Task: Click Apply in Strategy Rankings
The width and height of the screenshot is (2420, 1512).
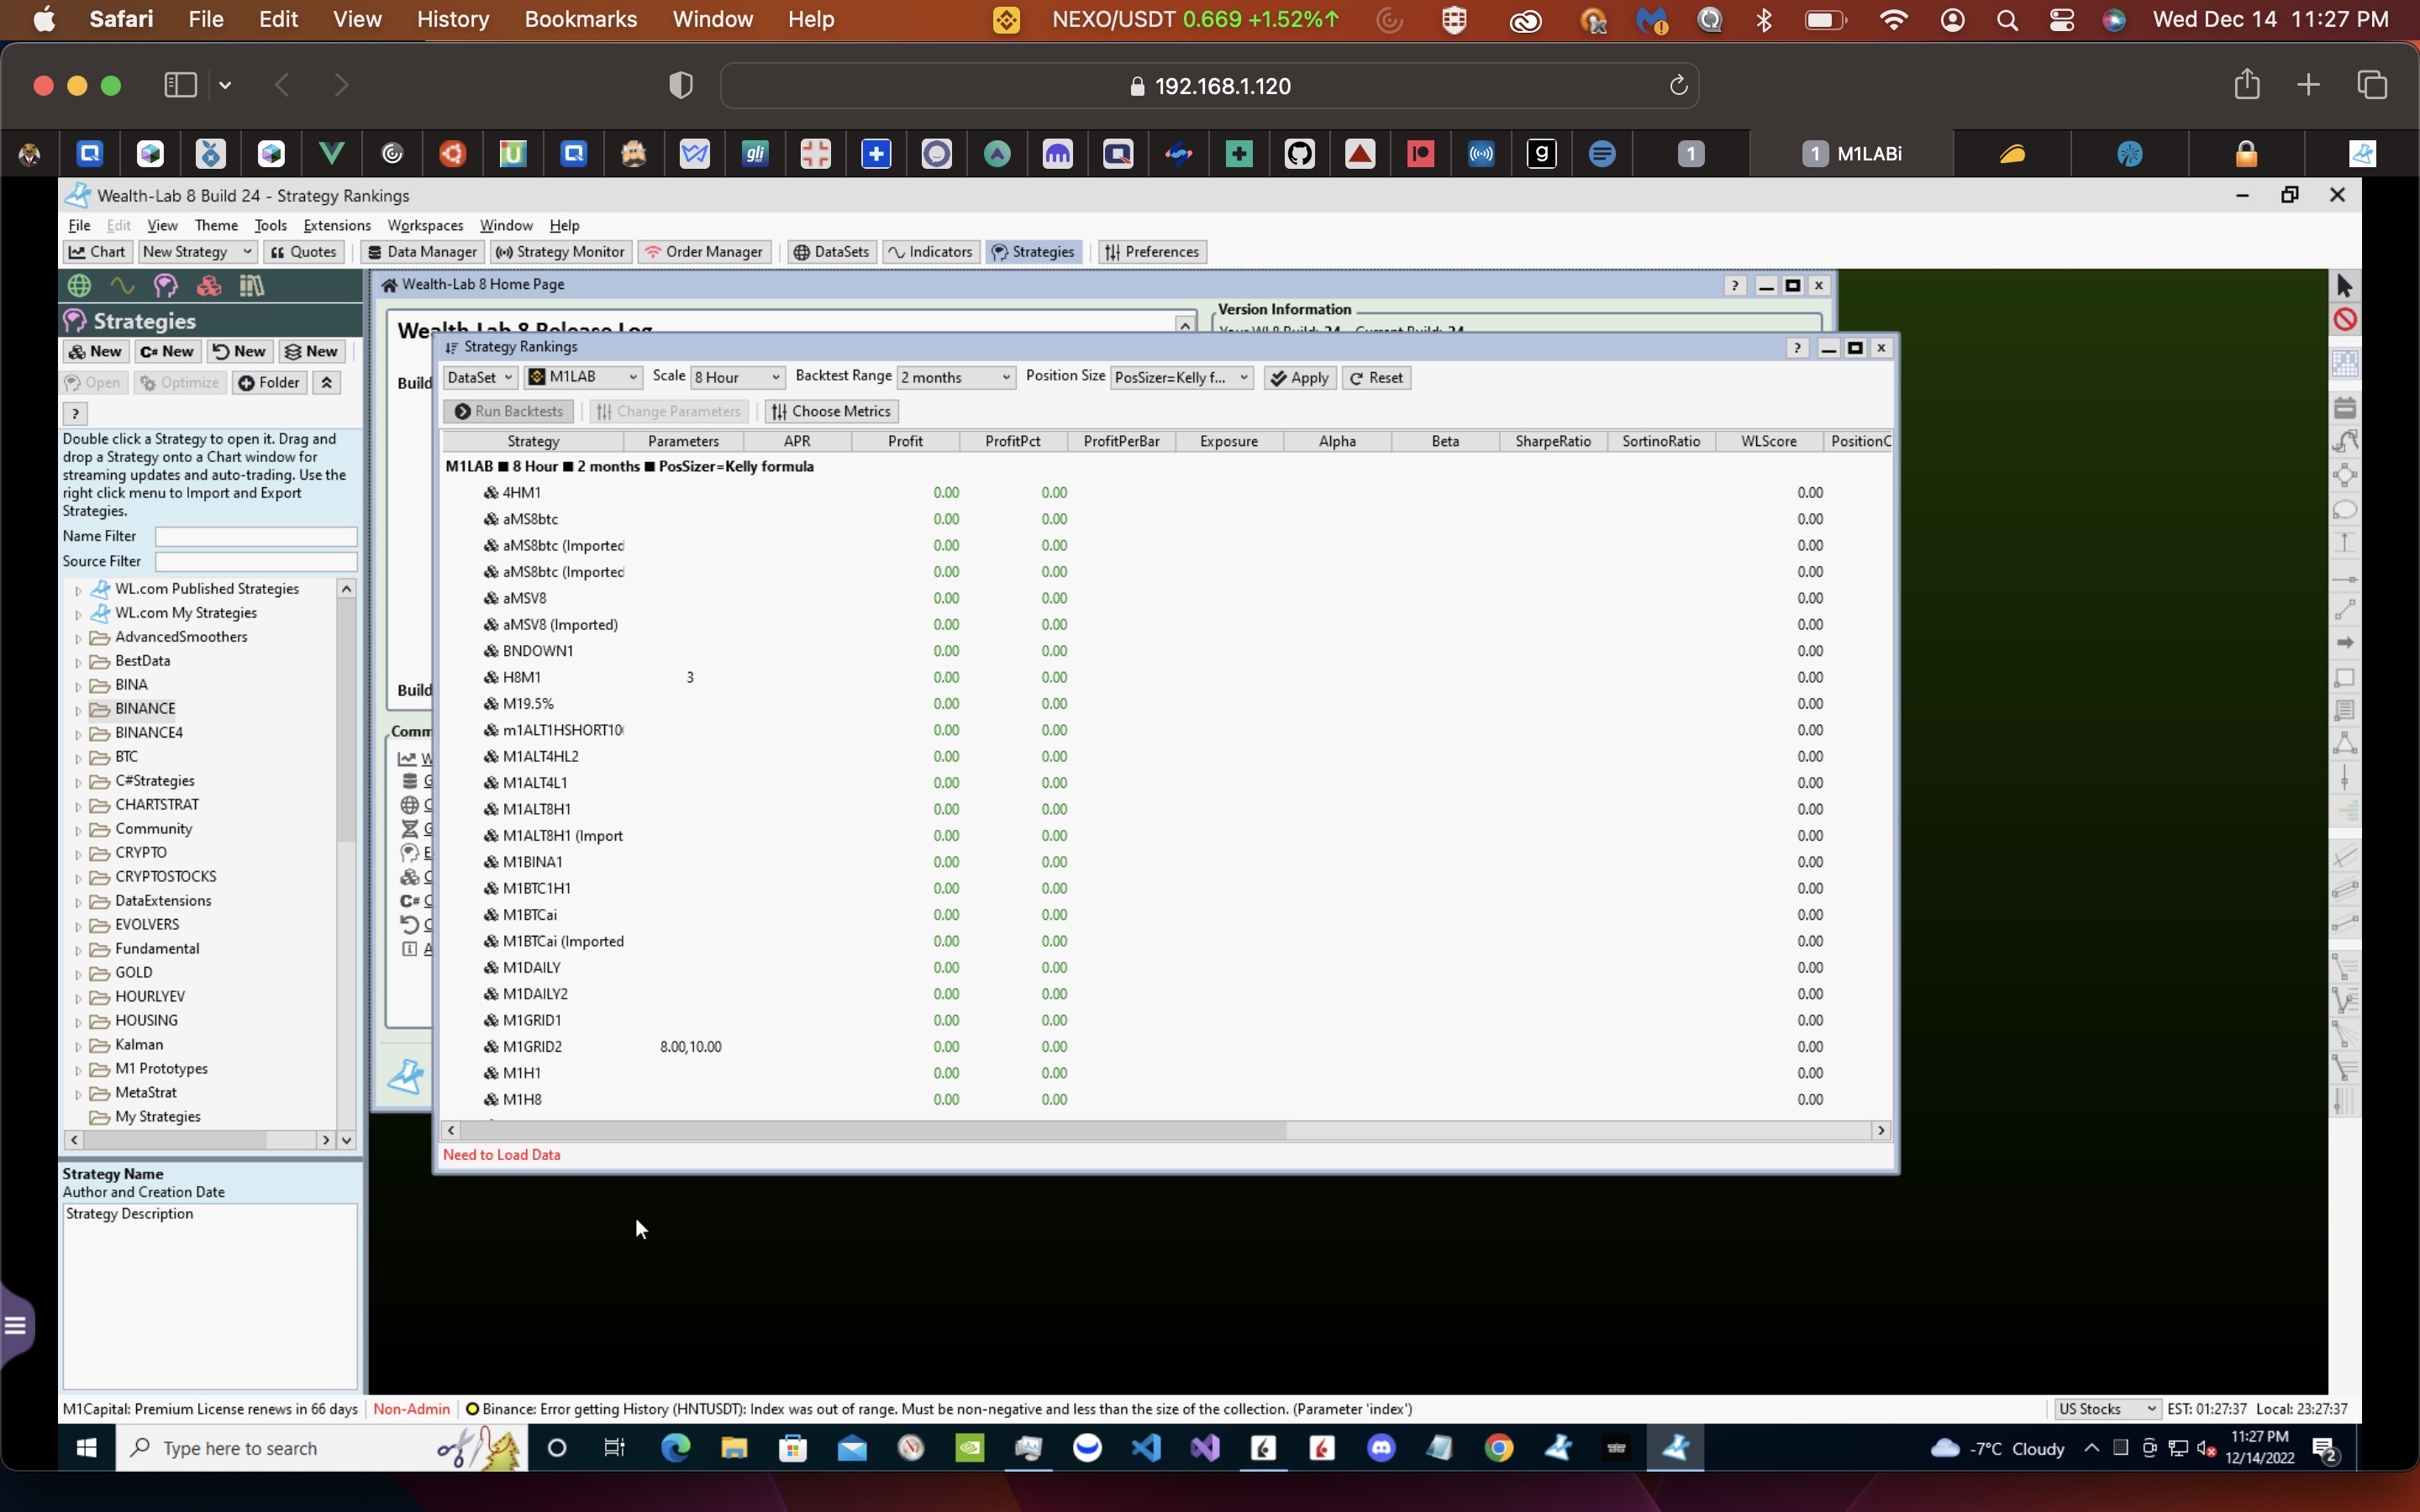Action: coord(1299,378)
